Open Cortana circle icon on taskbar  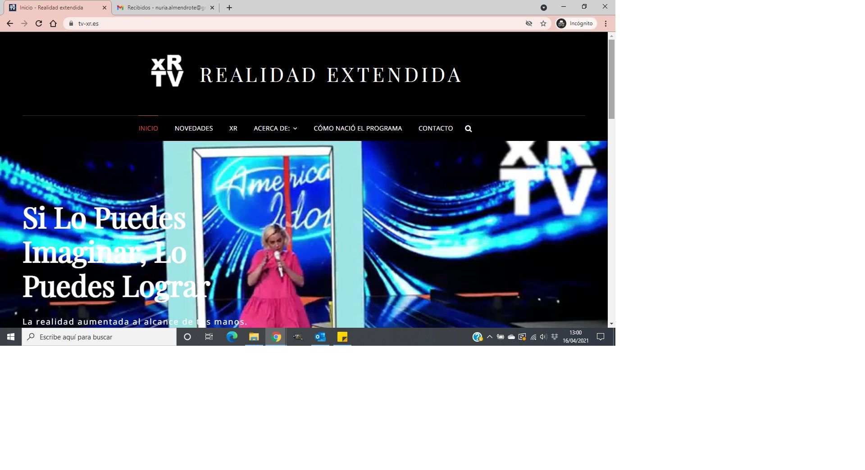pyautogui.click(x=187, y=337)
